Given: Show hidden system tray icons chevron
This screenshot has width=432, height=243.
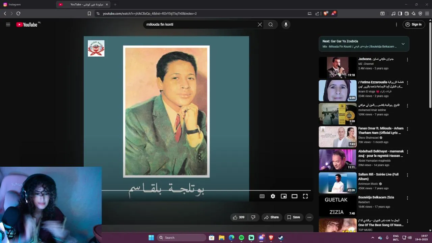Looking at the screenshot, I should (x=373, y=238).
